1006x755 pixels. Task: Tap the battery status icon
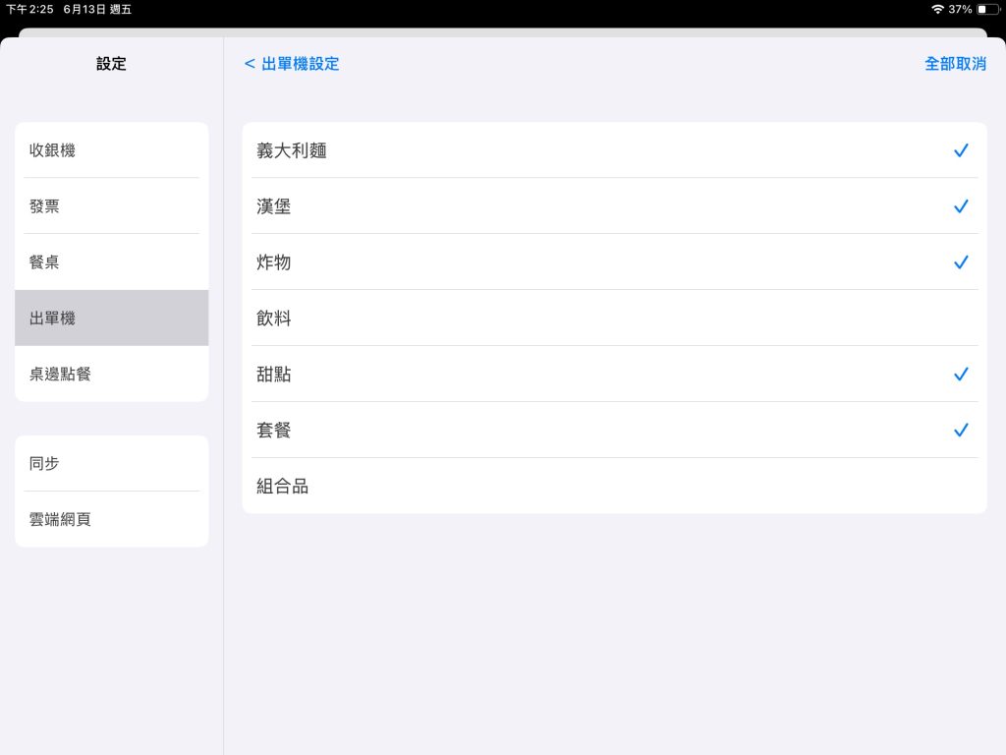point(987,9)
